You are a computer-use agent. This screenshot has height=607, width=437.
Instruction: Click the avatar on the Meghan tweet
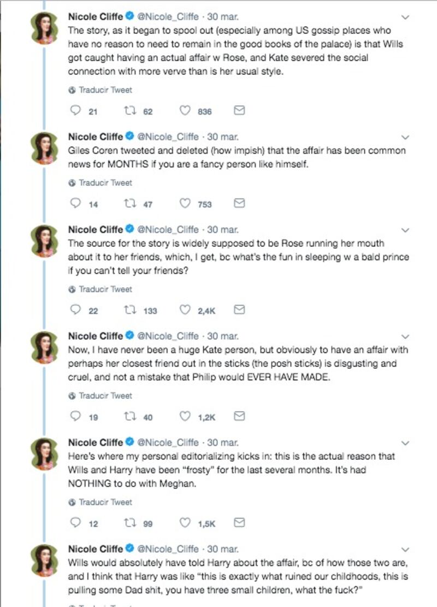pos(44,453)
